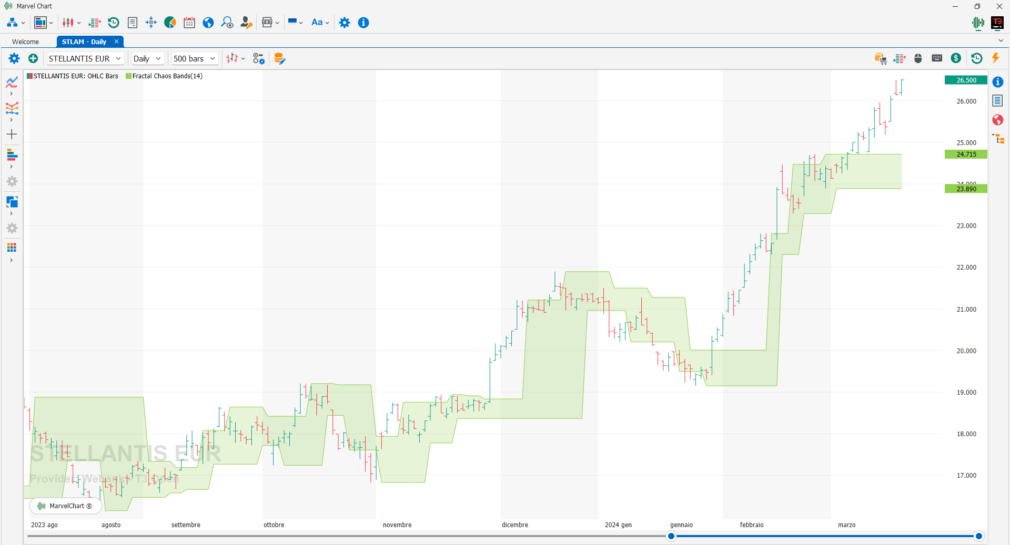Close the STLAM - Daily tab
The height and width of the screenshot is (545, 1010).
[x=117, y=42]
